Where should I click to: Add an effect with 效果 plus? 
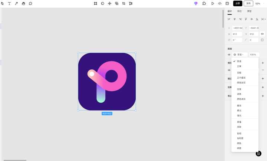pos(263,87)
